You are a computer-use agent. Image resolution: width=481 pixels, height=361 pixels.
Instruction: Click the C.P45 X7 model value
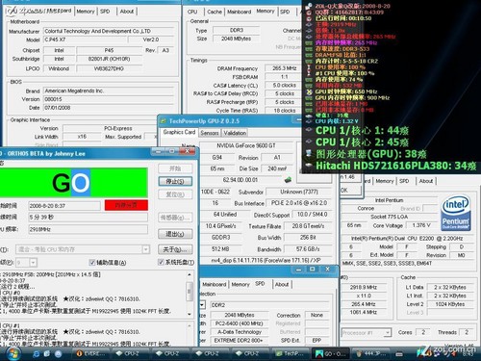(85, 39)
